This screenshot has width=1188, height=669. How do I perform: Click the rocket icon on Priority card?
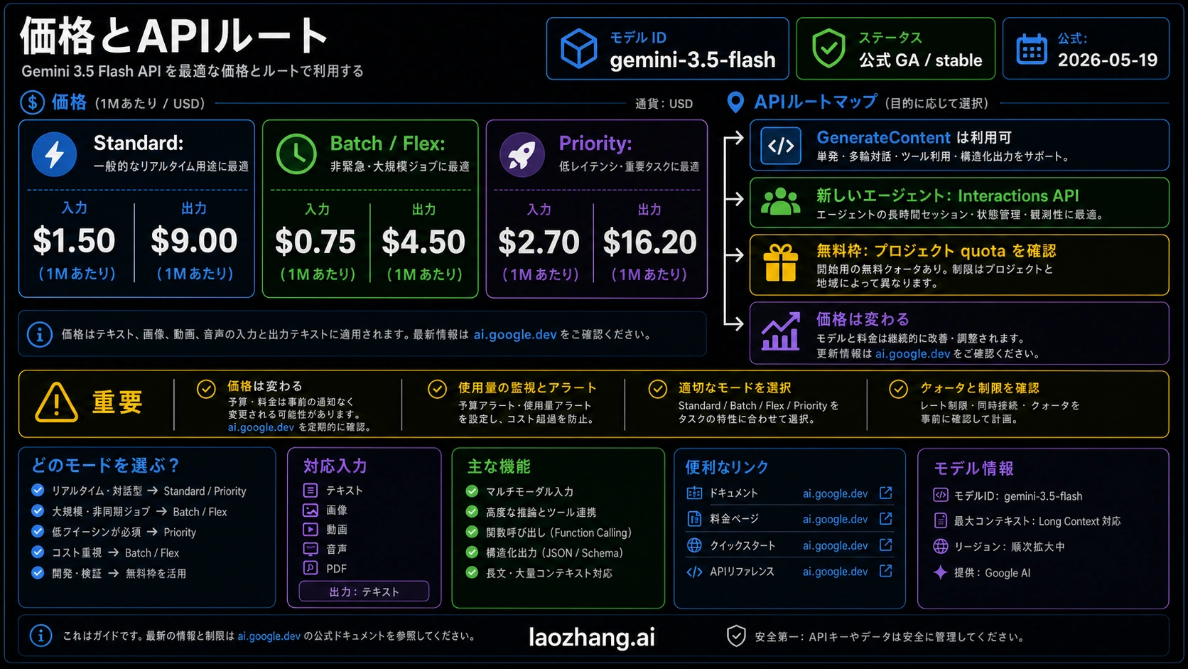[522, 155]
